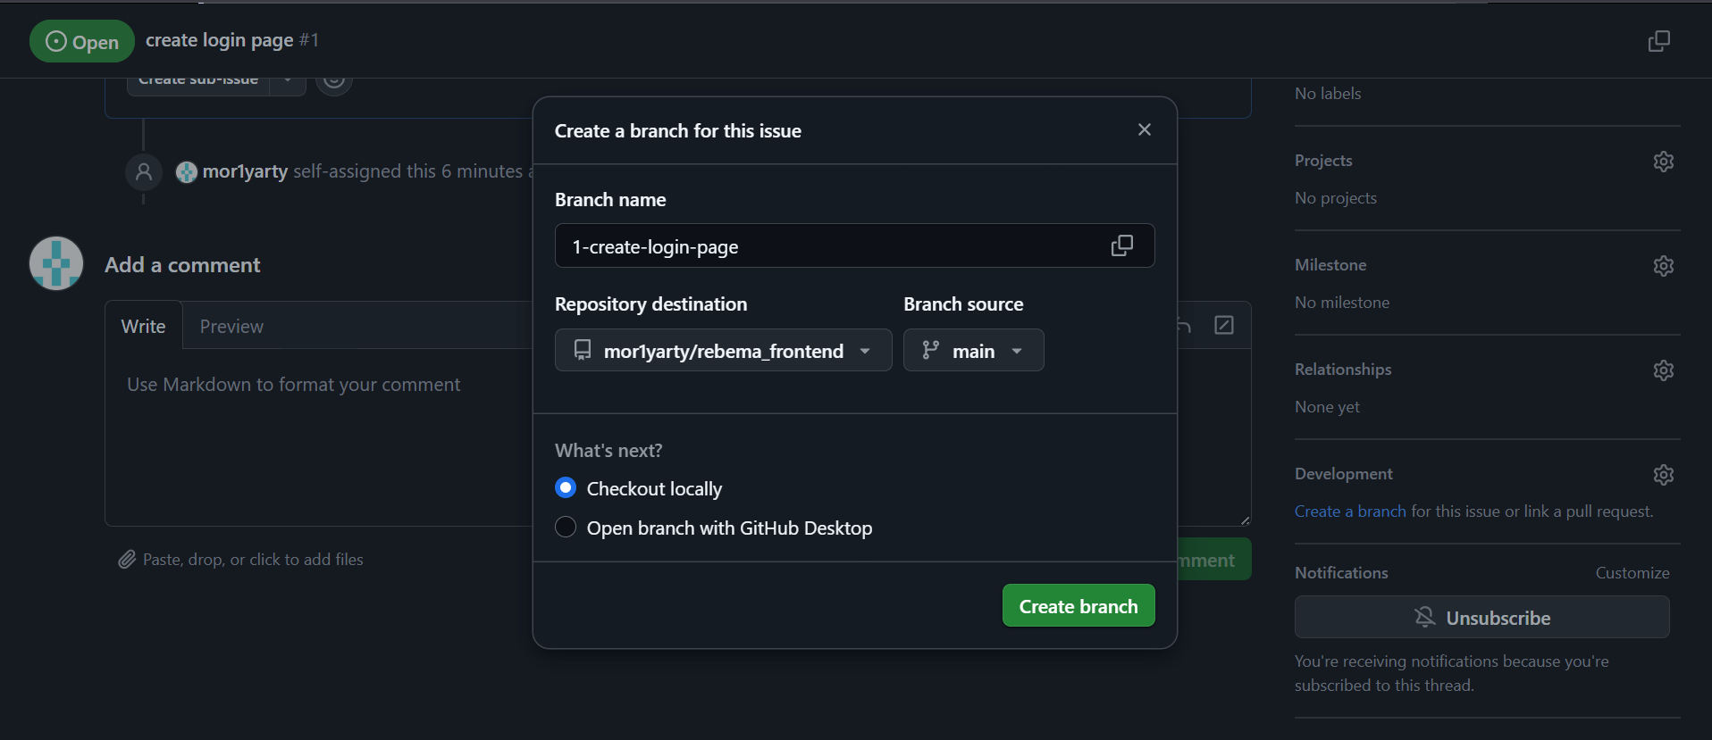Screen dimensions: 1712x740
Task: Click the comment editor toolbar slash icon
Action: pos(1224,325)
